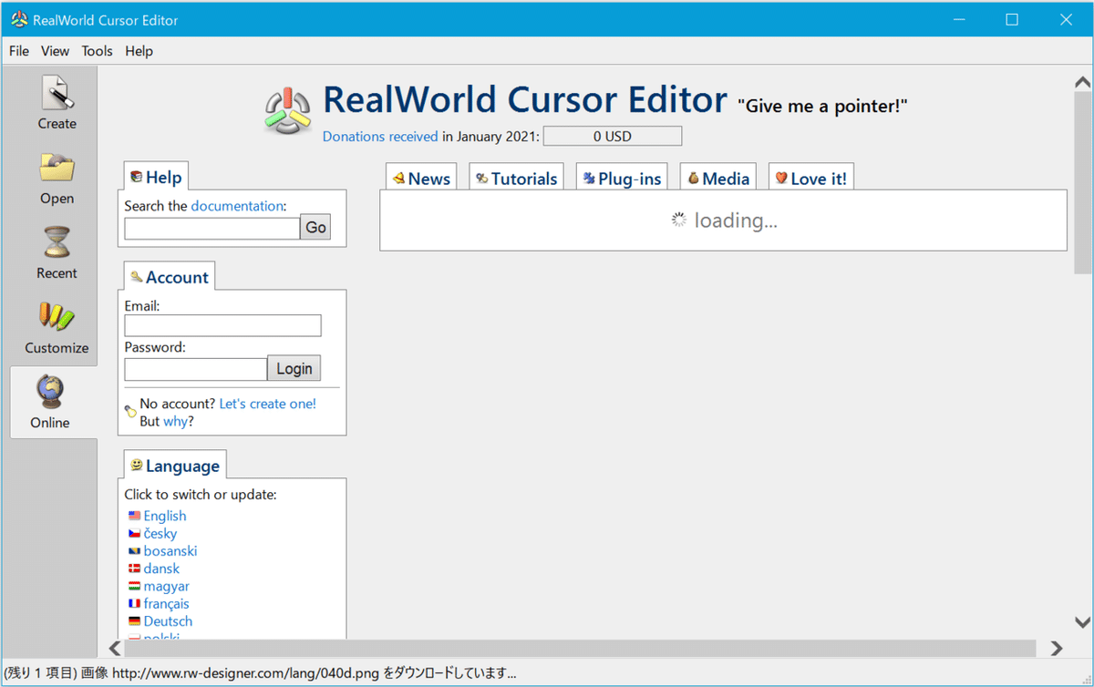This screenshot has height=687, width=1094.
Task: Click the flag icon next to bosanski
Action: pyautogui.click(x=135, y=550)
